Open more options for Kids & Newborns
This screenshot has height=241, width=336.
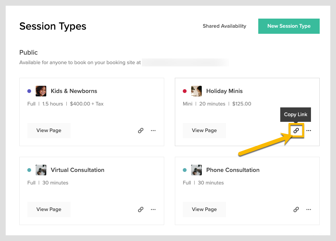point(153,131)
